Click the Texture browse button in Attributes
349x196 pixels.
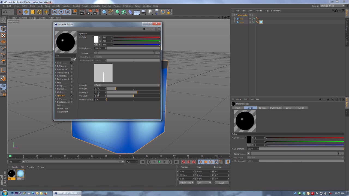[x=341, y=154]
